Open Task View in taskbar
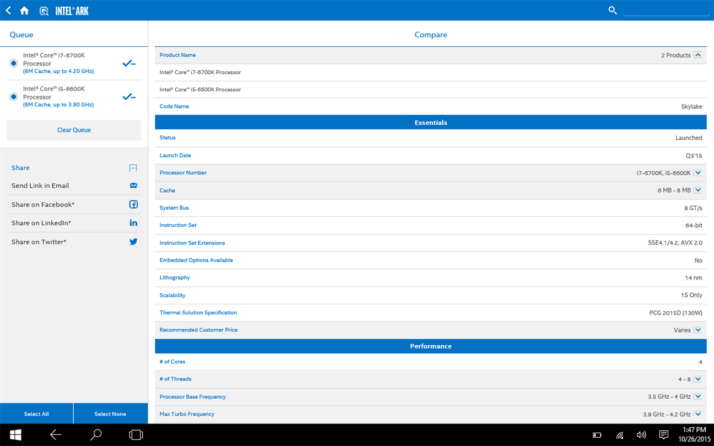The image size is (714, 446). (136, 435)
